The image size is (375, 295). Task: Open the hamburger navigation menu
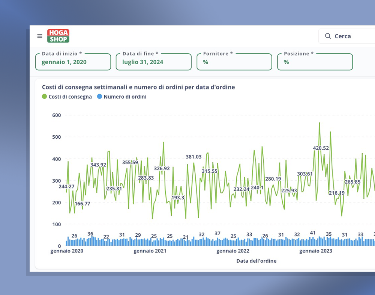40,36
